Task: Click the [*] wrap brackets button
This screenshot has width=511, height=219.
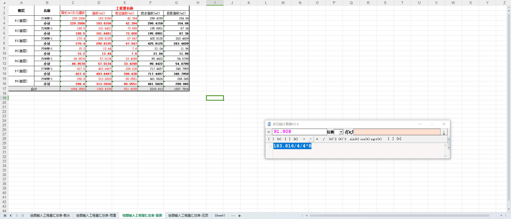Action: click(x=399, y=139)
